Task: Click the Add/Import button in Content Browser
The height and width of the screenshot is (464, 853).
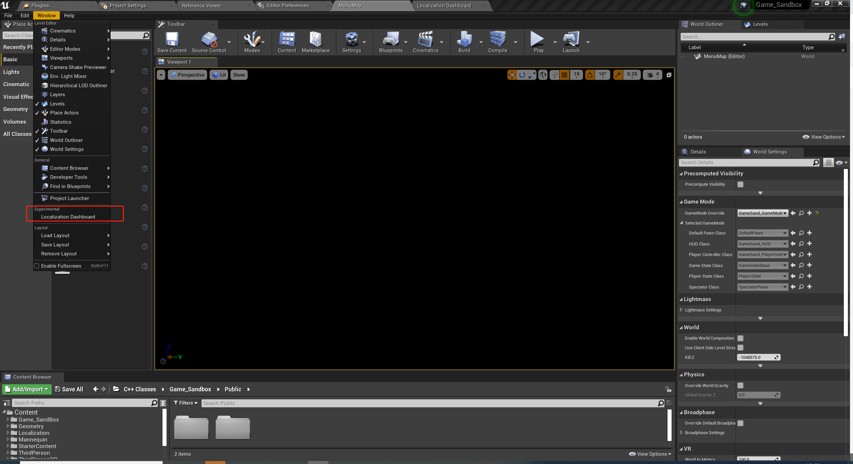Action: [x=27, y=389]
